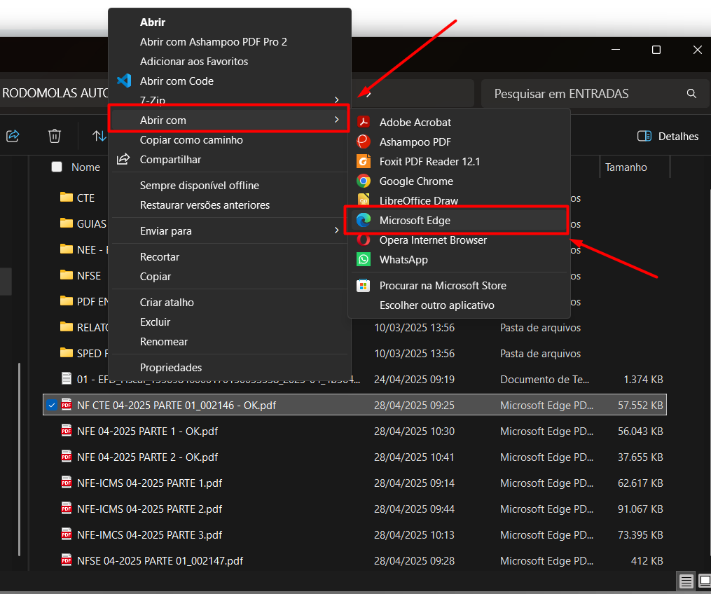Click the Adobe Acrobat icon in submenu

(x=364, y=123)
